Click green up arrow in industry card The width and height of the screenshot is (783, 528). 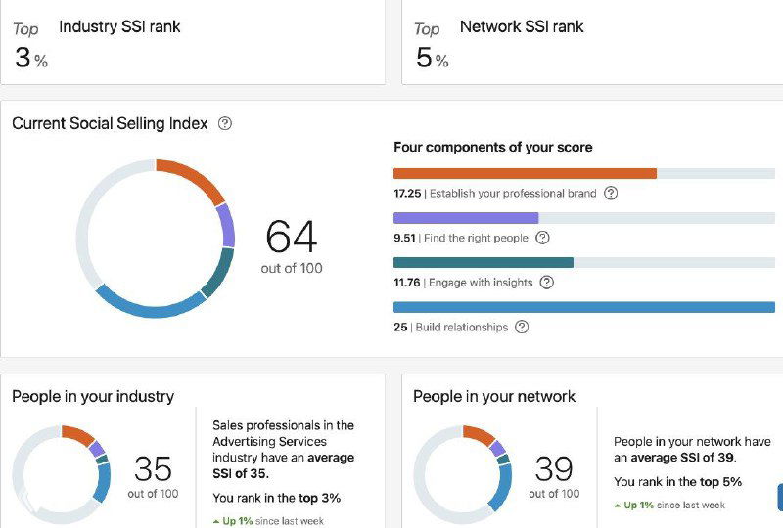(x=216, y=521)
